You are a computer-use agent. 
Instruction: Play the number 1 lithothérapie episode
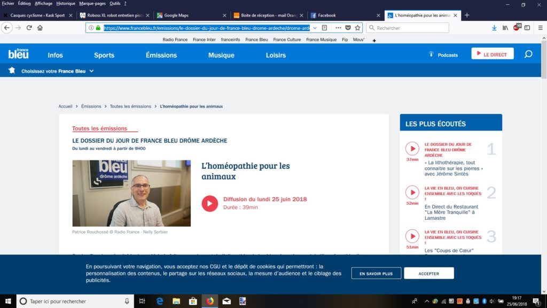412,149
